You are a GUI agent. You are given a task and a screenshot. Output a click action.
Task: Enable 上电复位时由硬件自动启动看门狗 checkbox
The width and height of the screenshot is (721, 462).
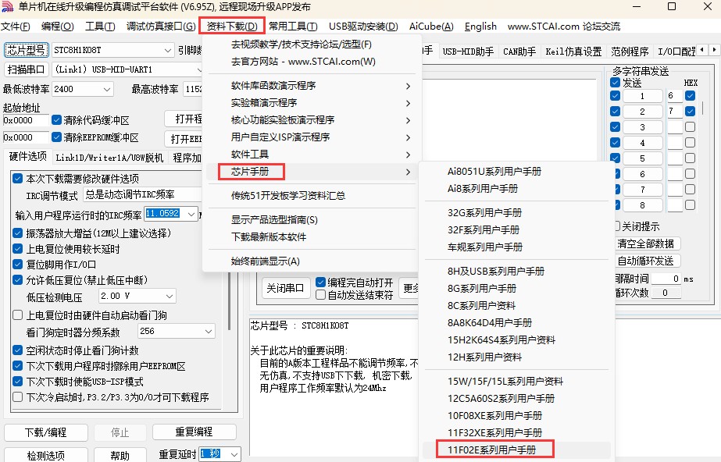(17, 315)
